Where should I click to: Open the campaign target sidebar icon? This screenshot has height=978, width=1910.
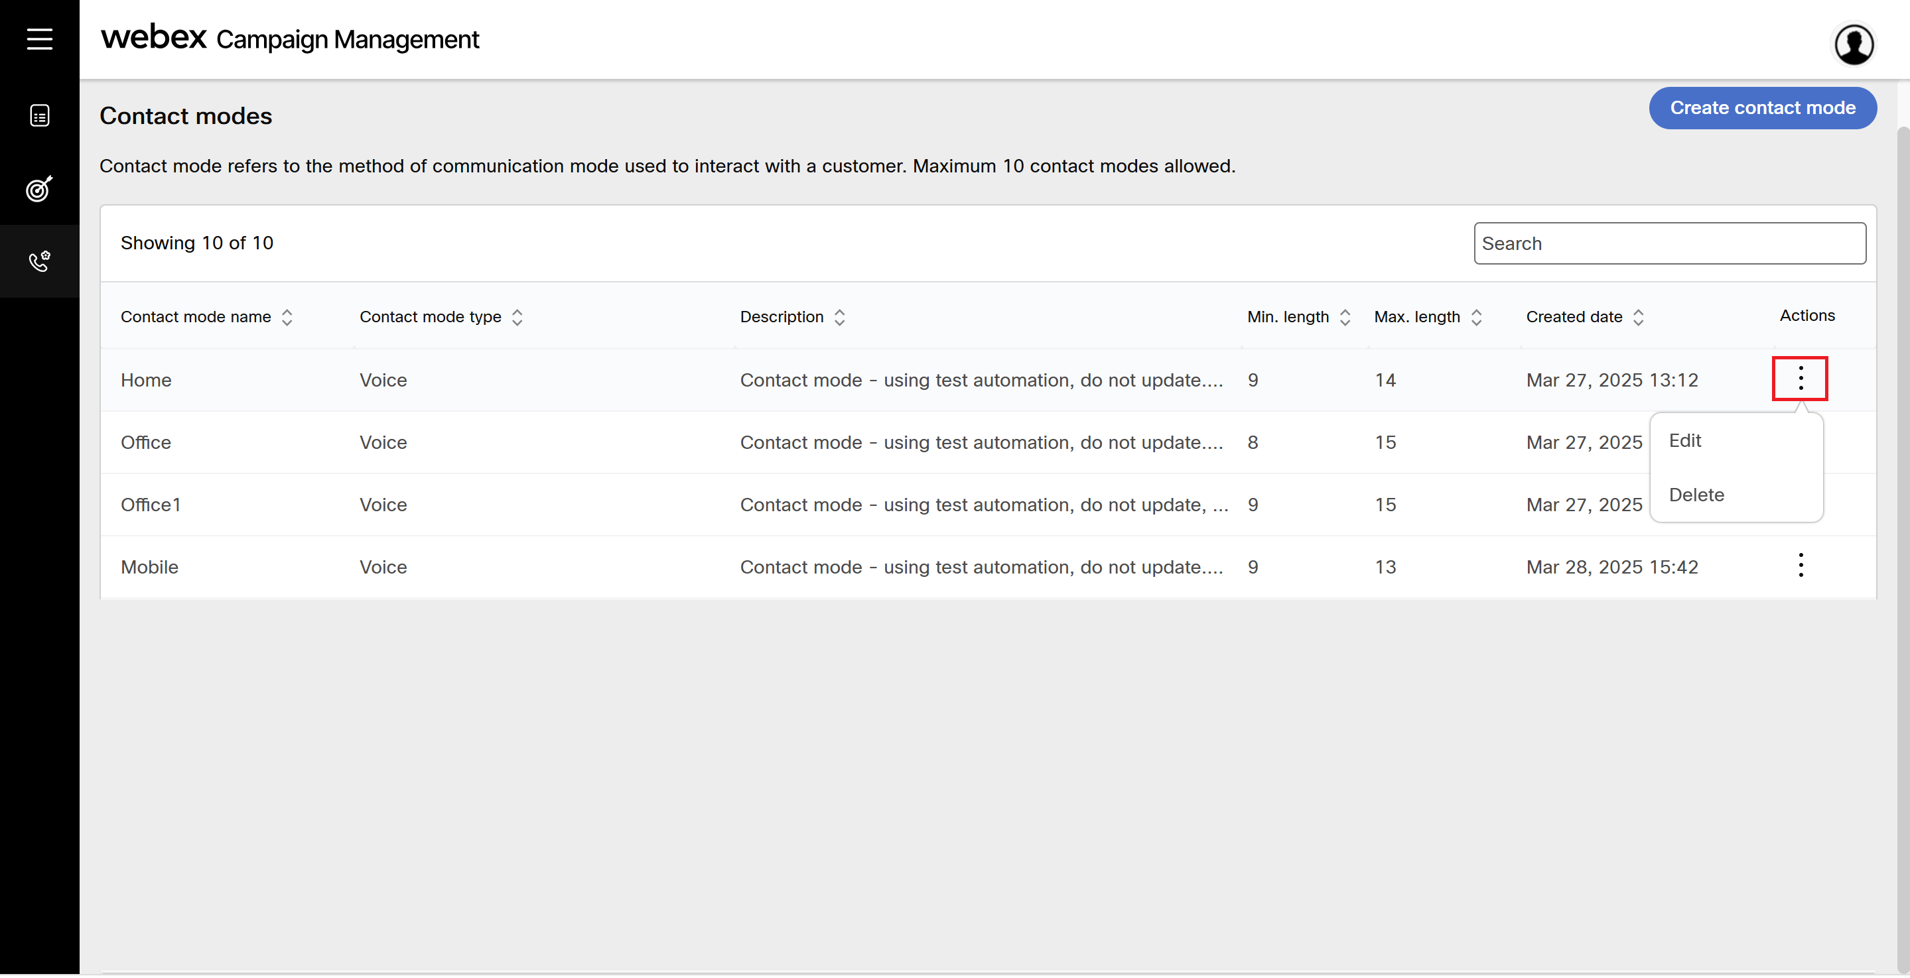coord(39,189)
